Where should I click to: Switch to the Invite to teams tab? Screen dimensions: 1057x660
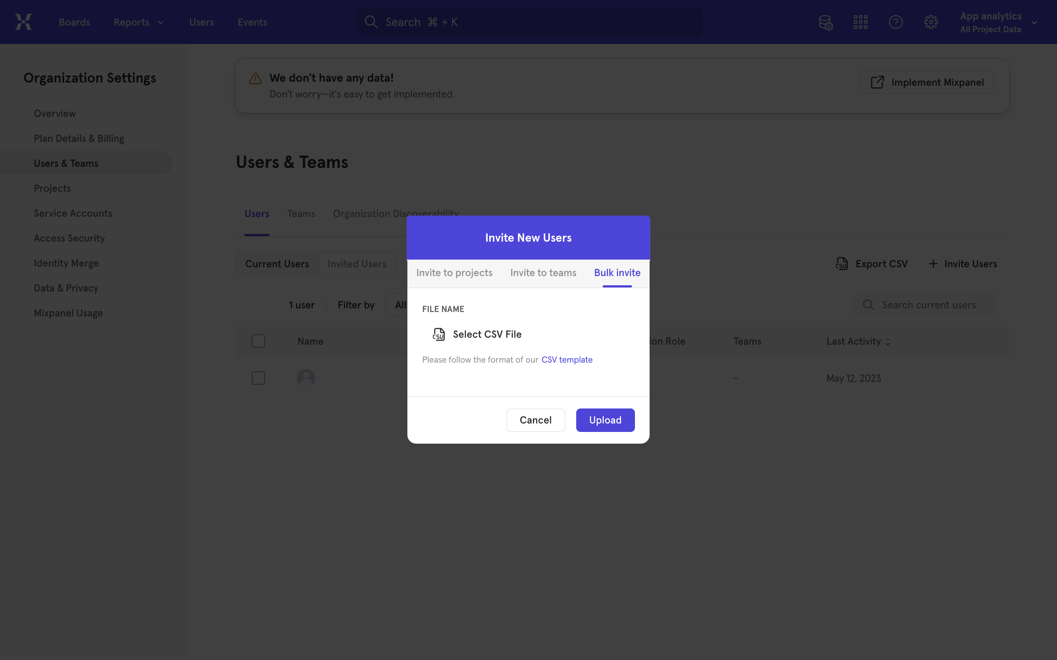543,273
